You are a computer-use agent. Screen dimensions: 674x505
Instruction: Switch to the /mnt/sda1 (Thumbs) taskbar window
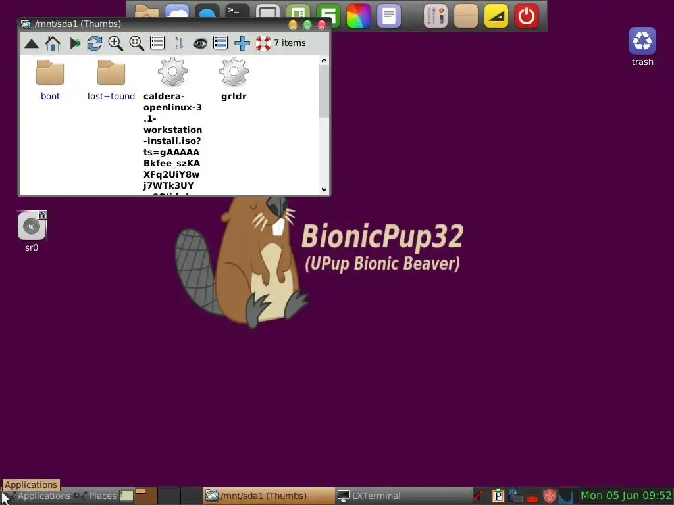pos(269,496)
